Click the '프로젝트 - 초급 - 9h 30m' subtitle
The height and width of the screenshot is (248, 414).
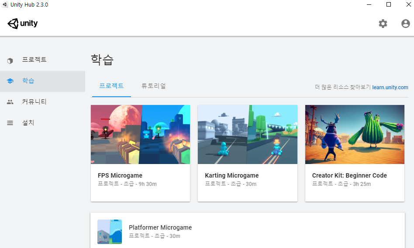[127, 184]
